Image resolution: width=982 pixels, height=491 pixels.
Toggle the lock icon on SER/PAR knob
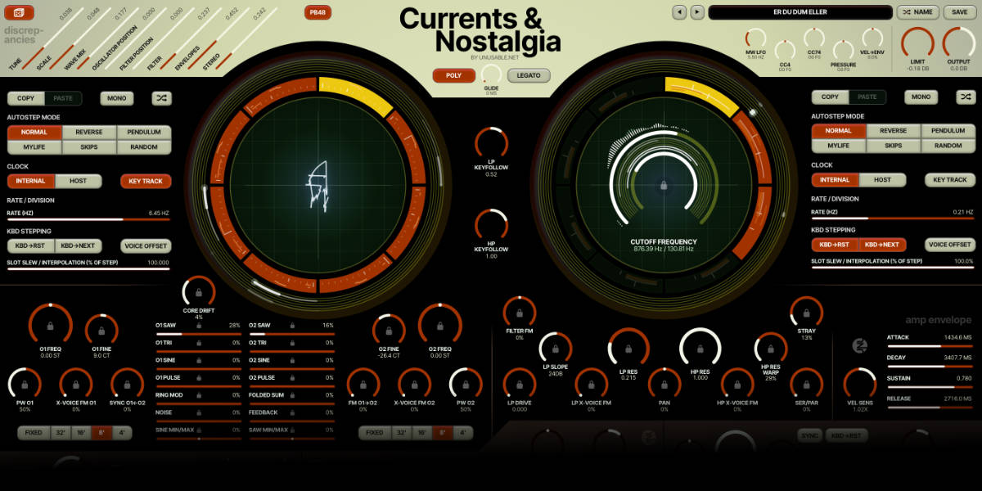tap(806, 385)
